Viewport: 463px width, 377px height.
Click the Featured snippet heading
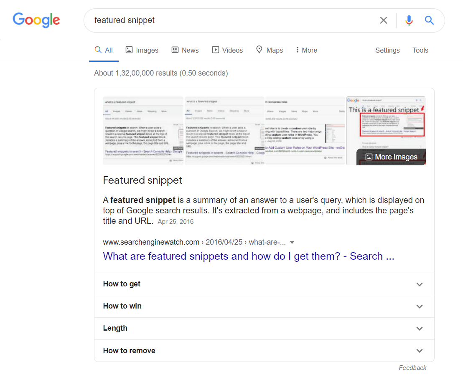pyautogui.click(x=142, y=180)
